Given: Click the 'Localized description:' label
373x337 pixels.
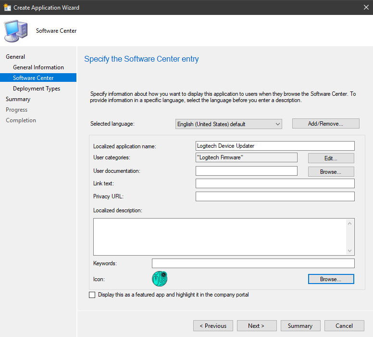Looking at the screenshot, I should (117, 210).
